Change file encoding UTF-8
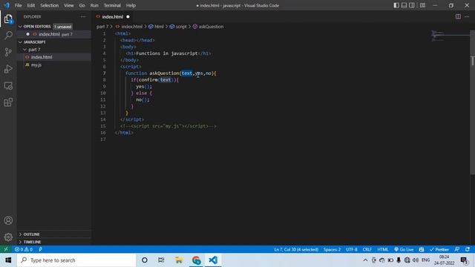The image size is (475, 267). (351, 249)
